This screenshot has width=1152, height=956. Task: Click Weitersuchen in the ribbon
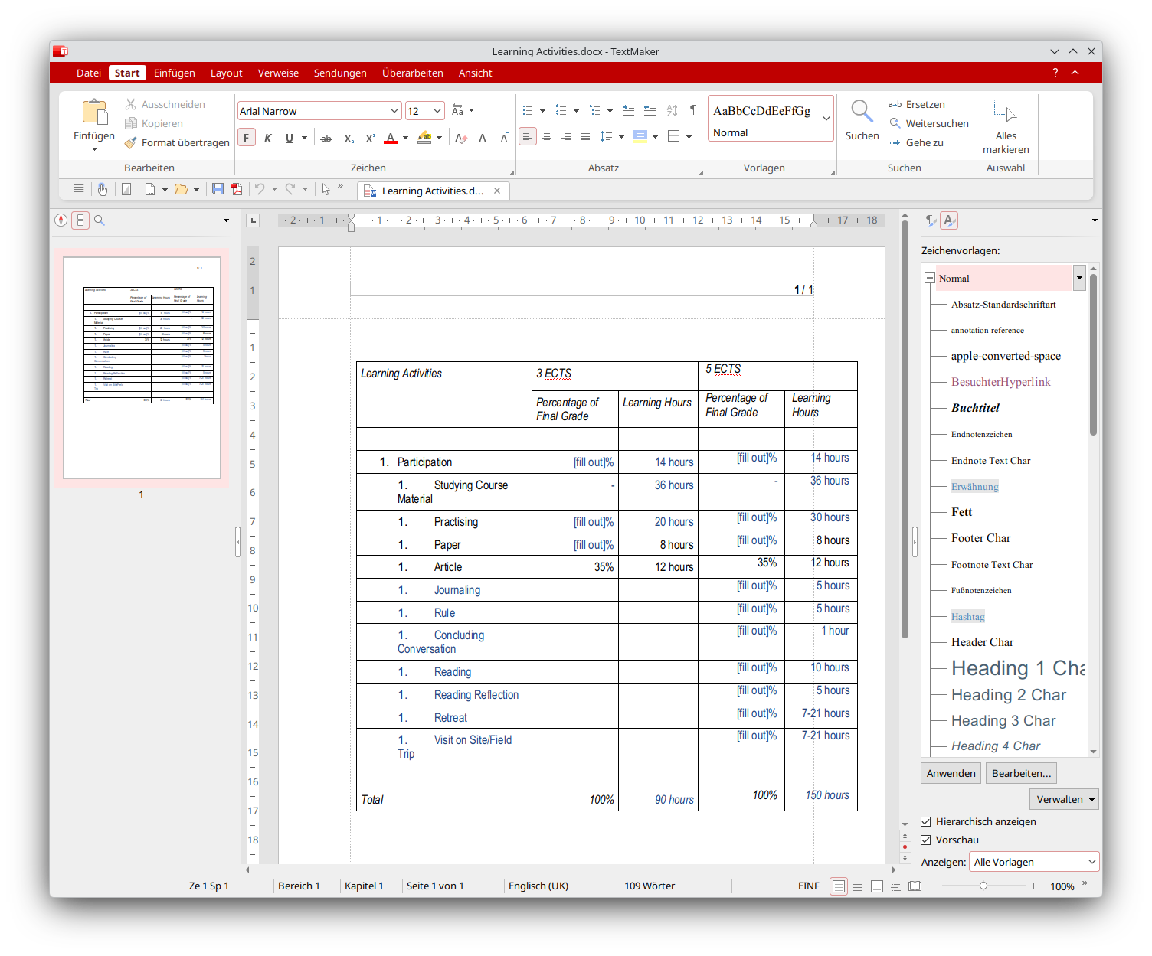(929, 123)
